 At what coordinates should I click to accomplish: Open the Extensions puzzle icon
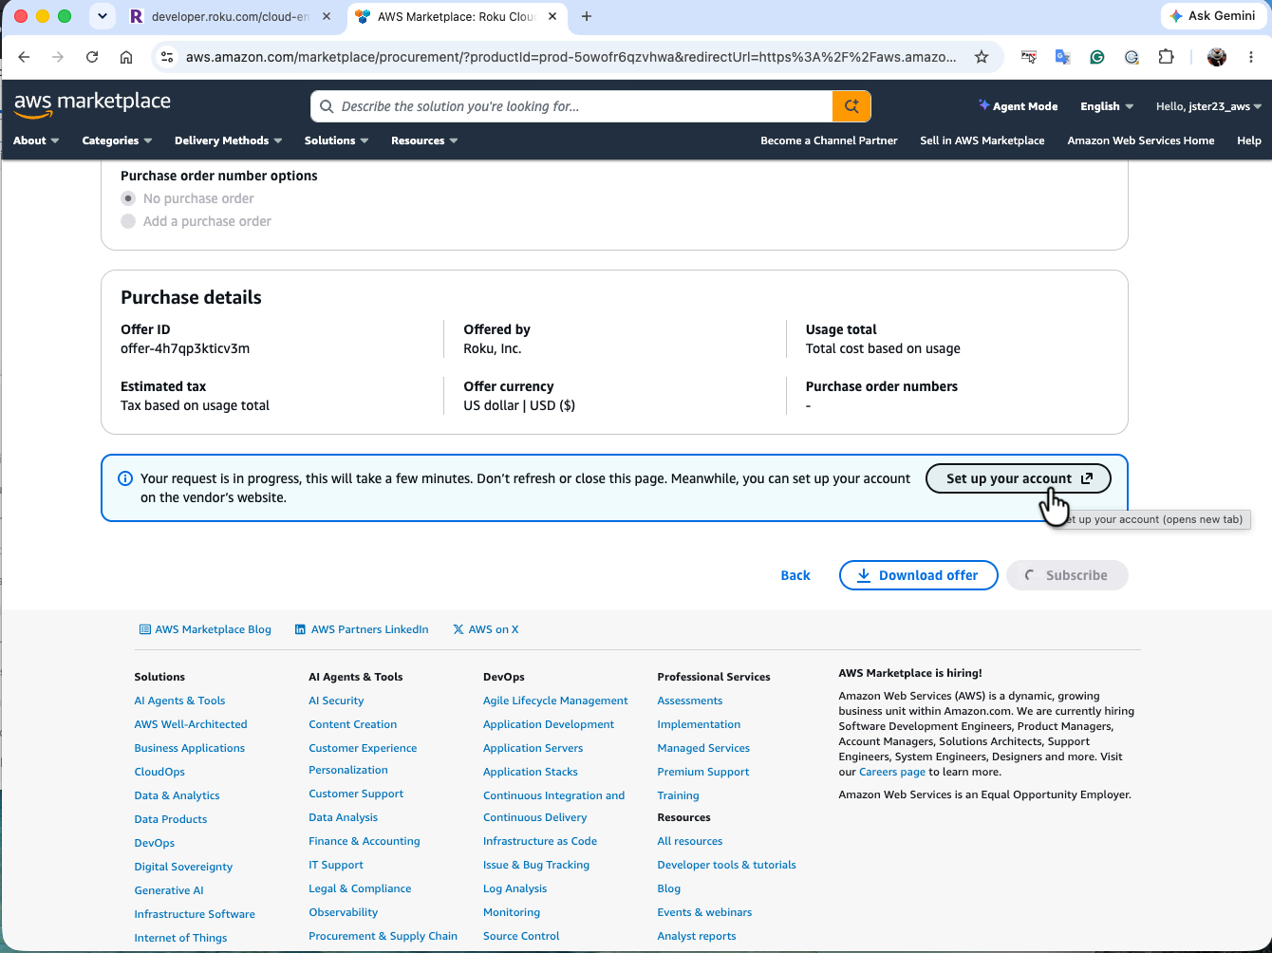[1166, 57]
